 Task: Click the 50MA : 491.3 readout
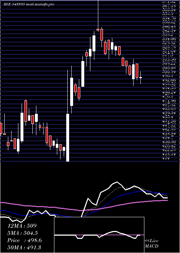(24, 248)
